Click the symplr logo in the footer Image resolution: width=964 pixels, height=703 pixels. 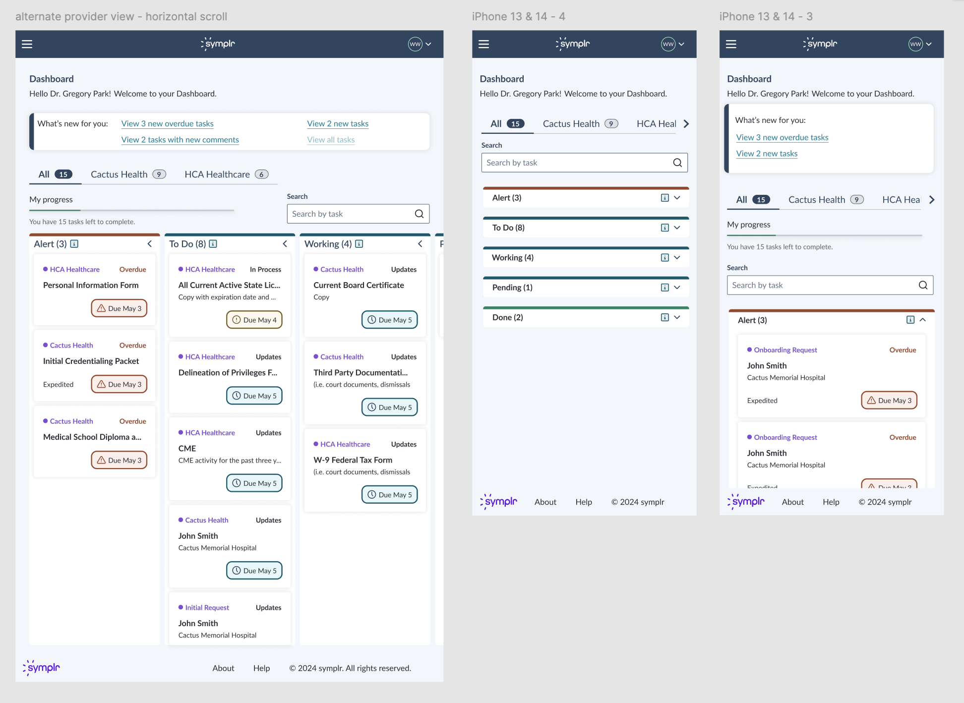point(41,668)
